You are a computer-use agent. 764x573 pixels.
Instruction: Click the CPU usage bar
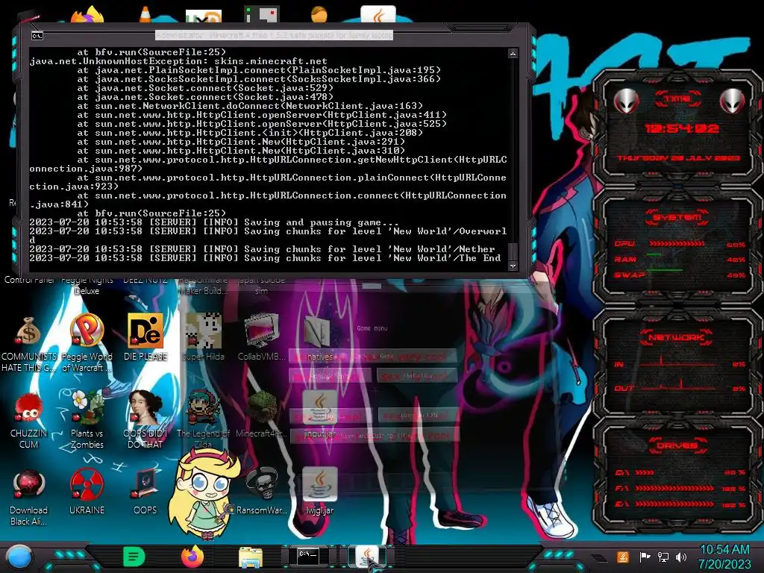[677, 244]
